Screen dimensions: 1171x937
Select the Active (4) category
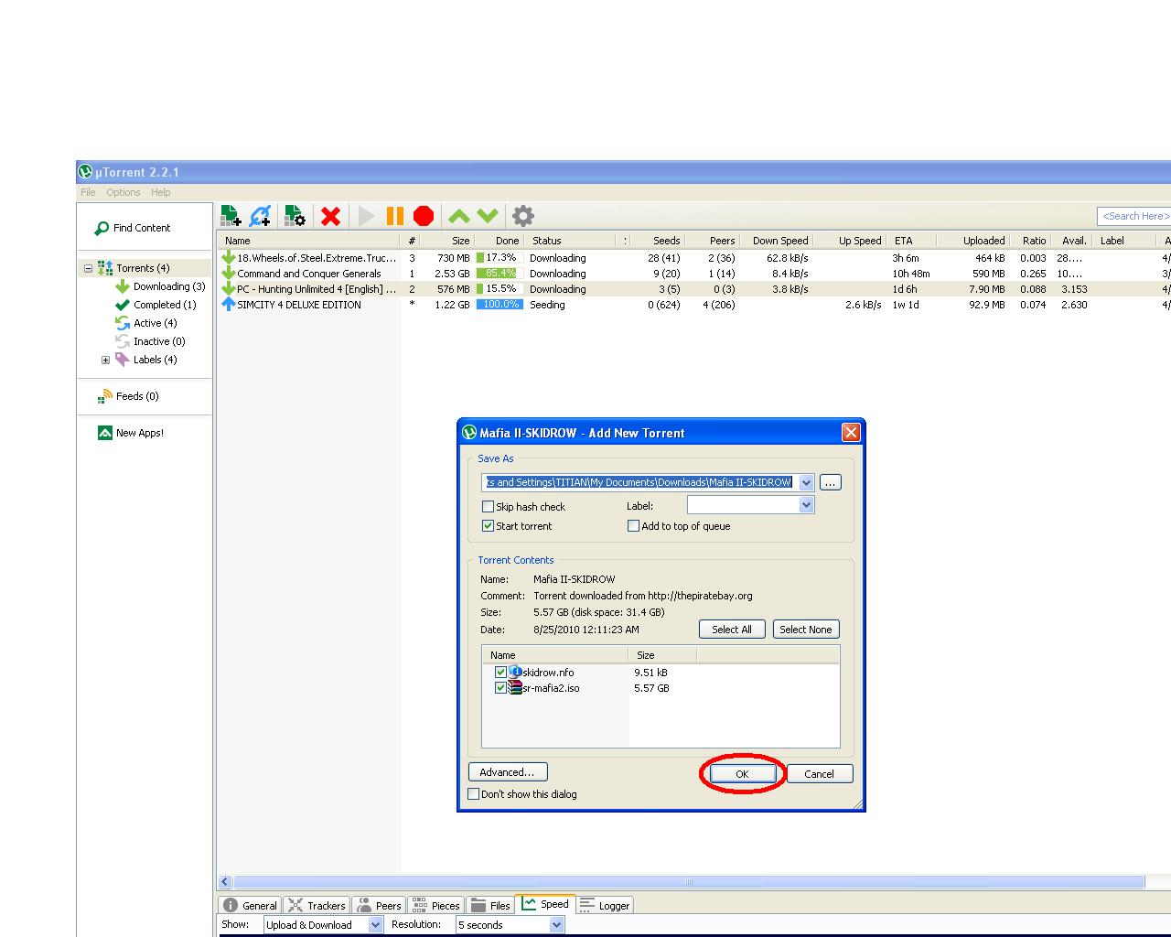tap(156, 323)
